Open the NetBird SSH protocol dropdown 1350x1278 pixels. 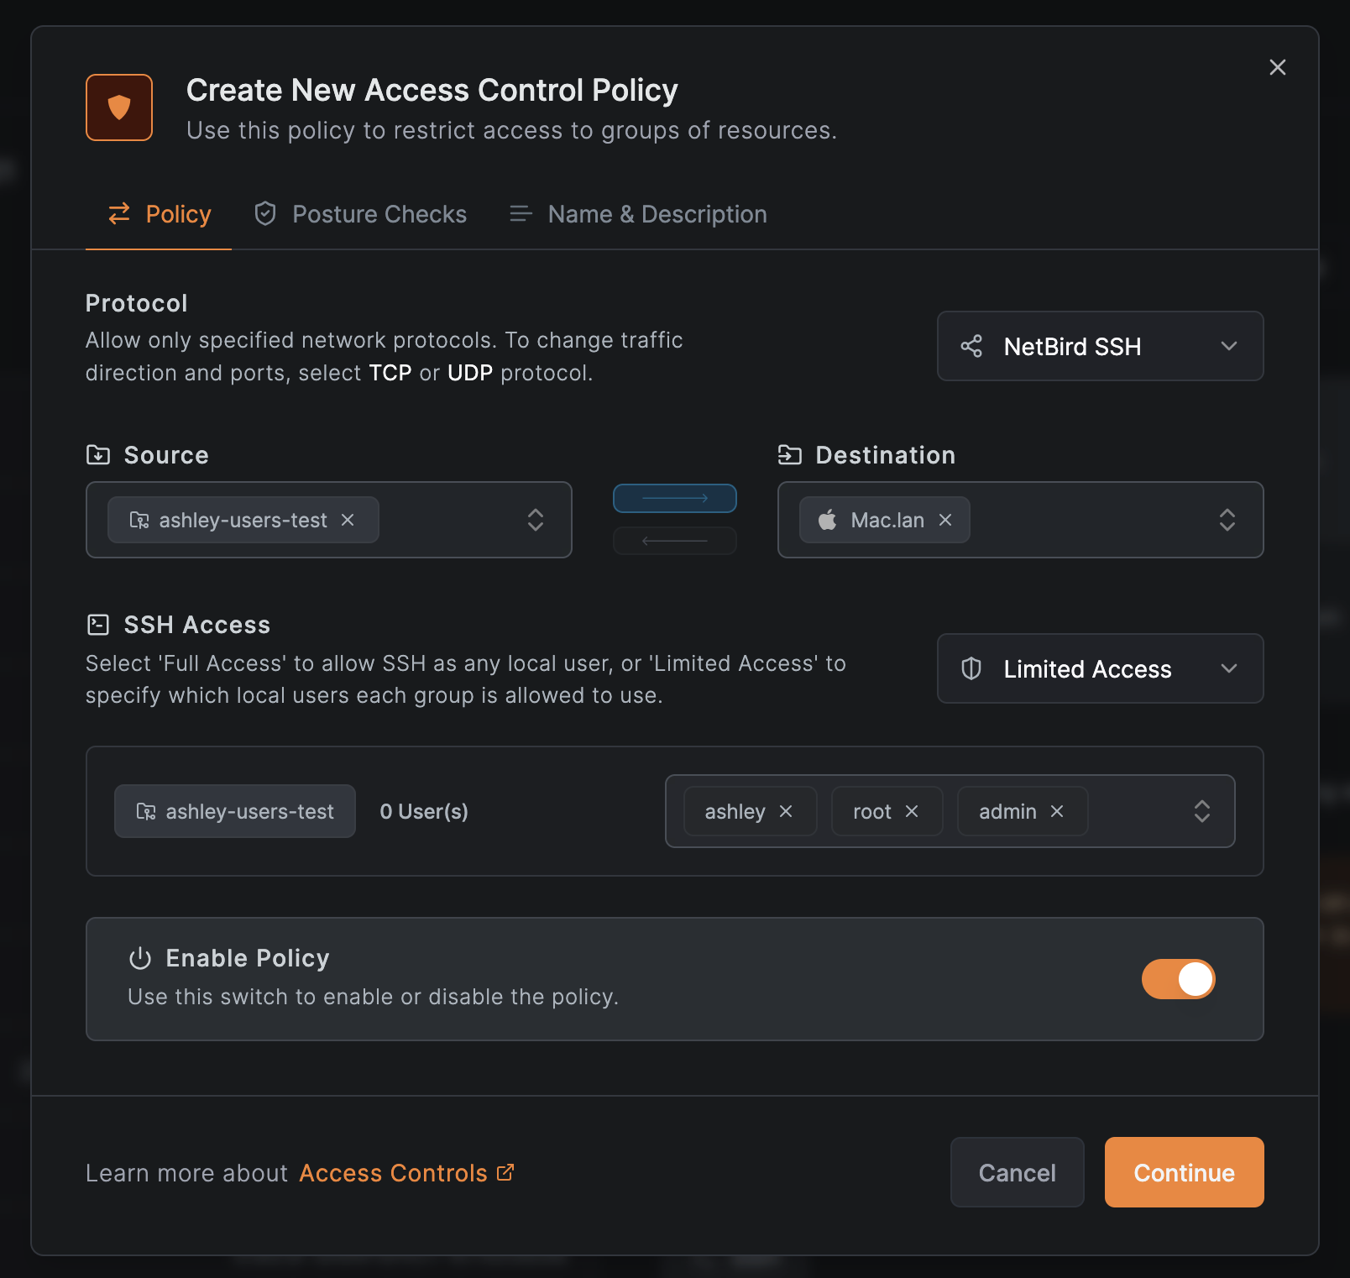1100,346
